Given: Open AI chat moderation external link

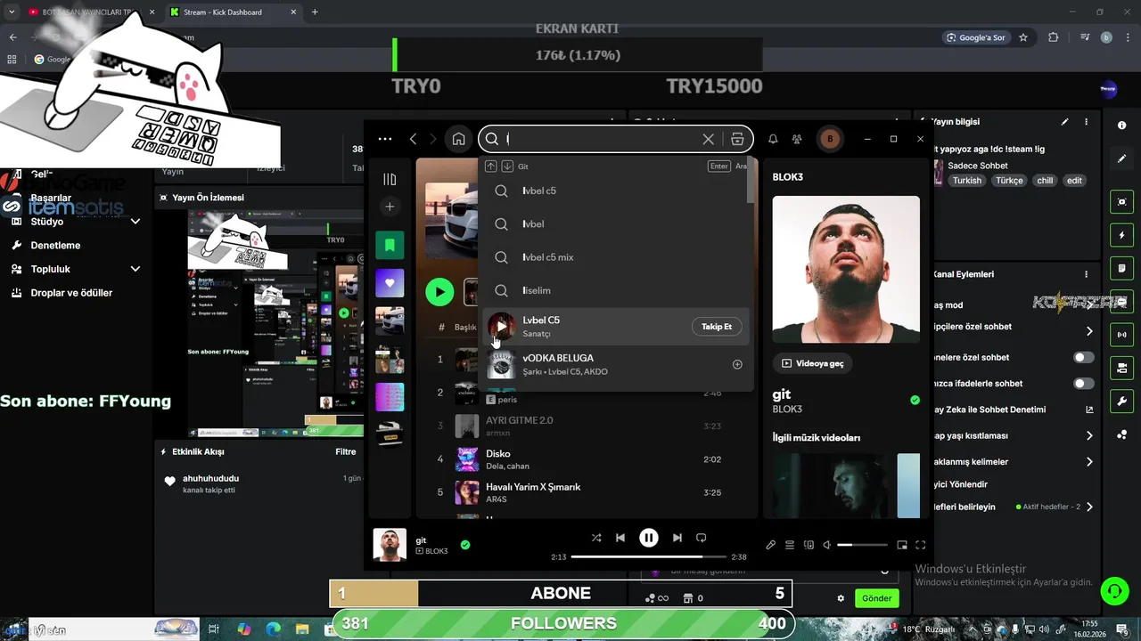Looking at the screenshot, I should coord(1089,410).
